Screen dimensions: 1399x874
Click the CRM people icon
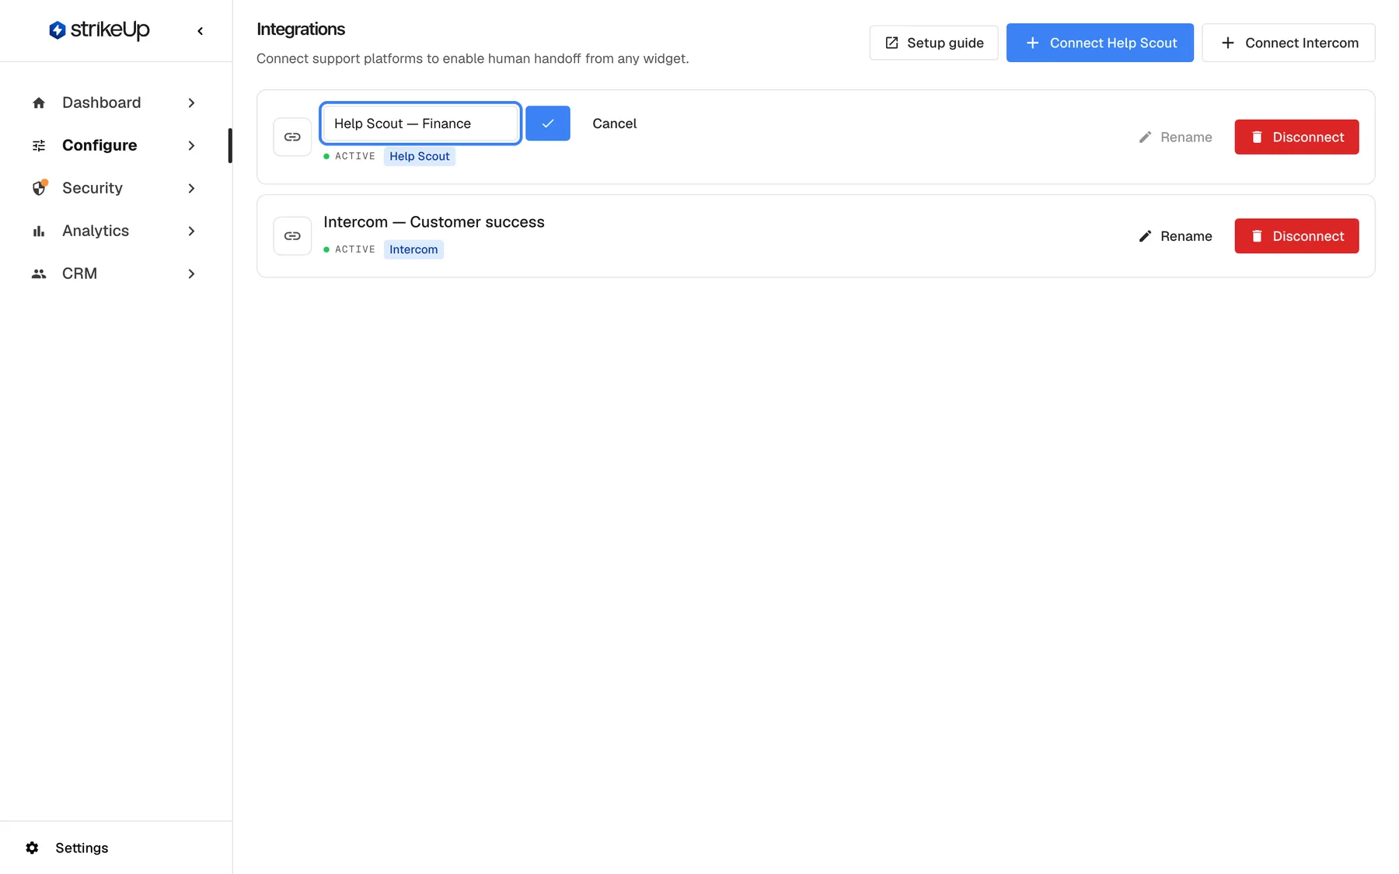(39, 273)
